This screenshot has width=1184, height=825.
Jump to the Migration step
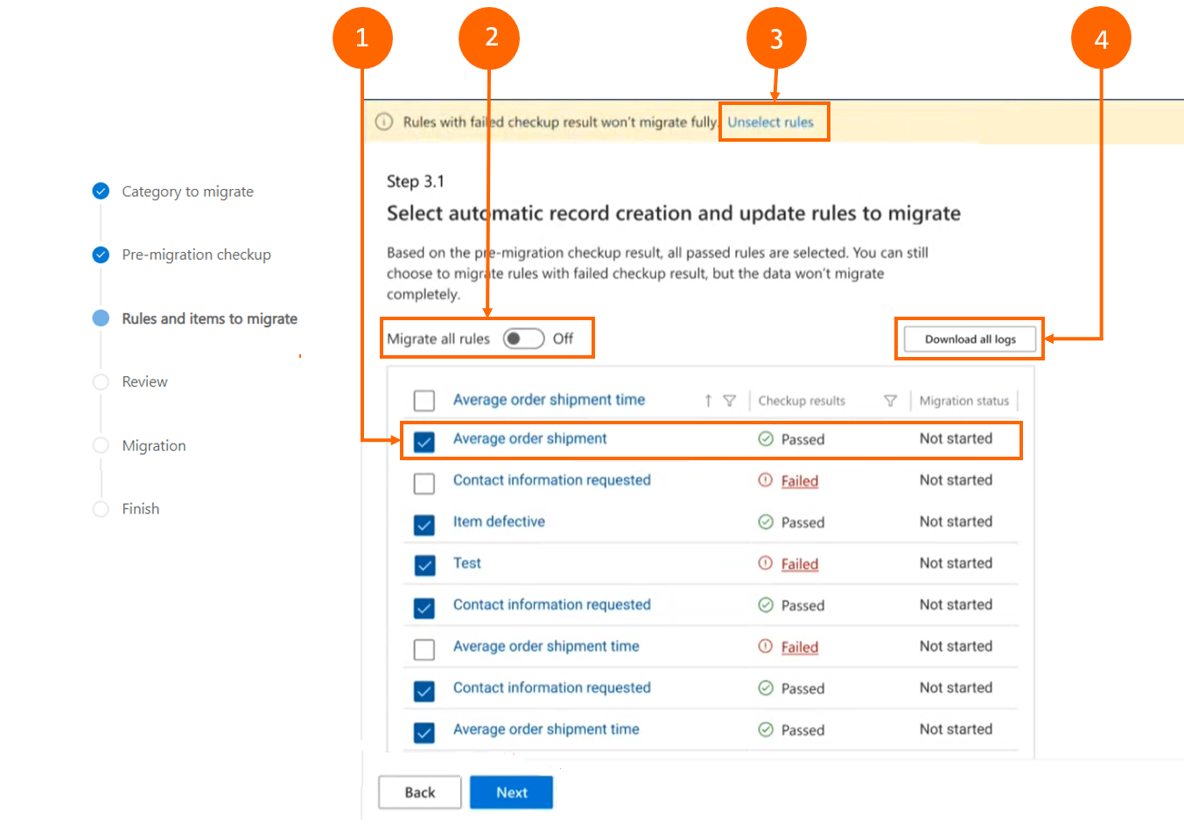[154, 445]
